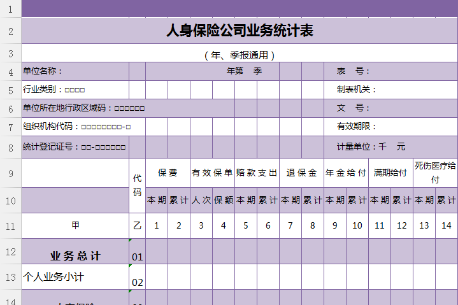Select the 计量单位：千 元 cell
458x305 pixels.
click(371, 147)
